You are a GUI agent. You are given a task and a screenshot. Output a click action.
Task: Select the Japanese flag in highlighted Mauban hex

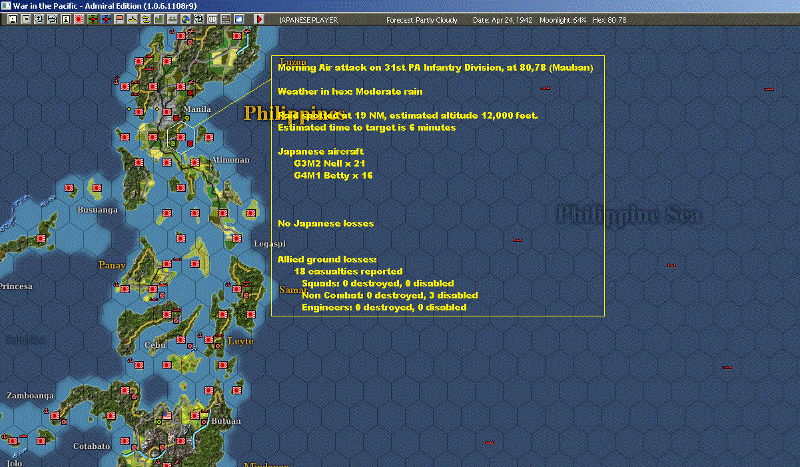tap(181, 137)
